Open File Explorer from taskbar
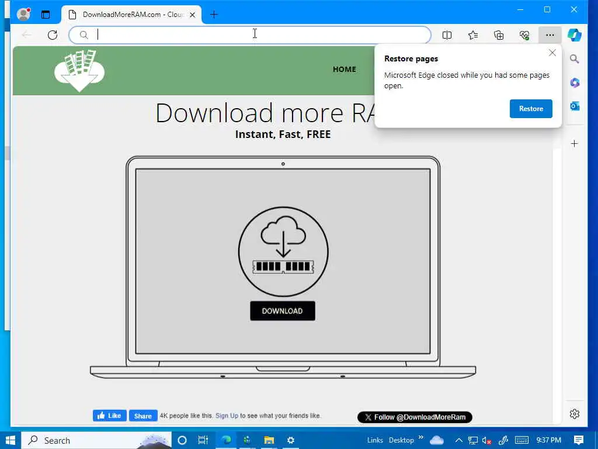Image resolution: width=598 pixels, height=449 pixels. click(269, 440)
